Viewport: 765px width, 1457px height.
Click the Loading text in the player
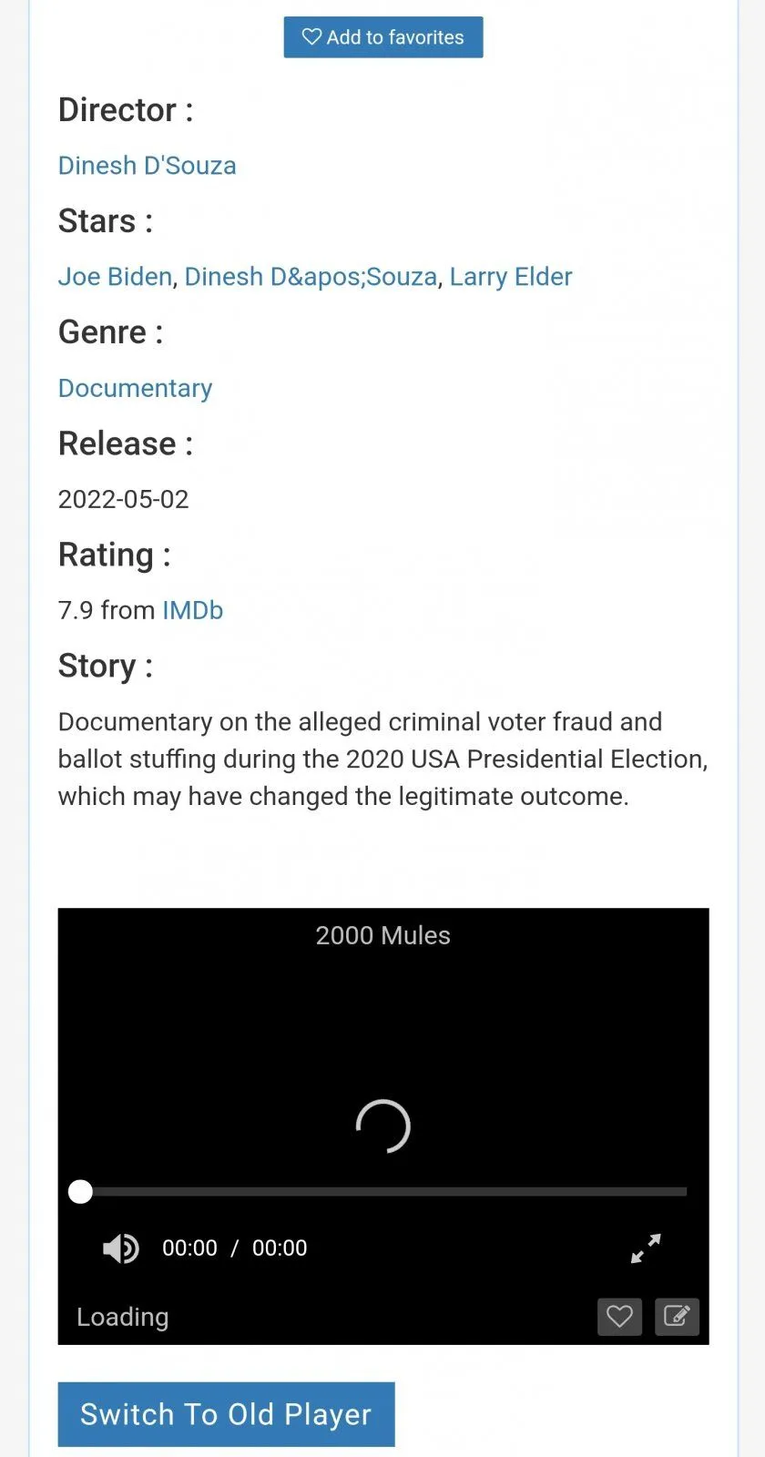click(122, 1317)
